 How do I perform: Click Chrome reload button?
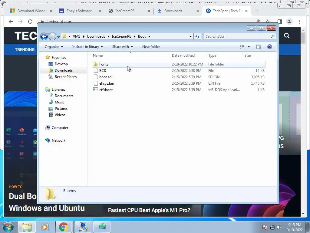(30, 22)
